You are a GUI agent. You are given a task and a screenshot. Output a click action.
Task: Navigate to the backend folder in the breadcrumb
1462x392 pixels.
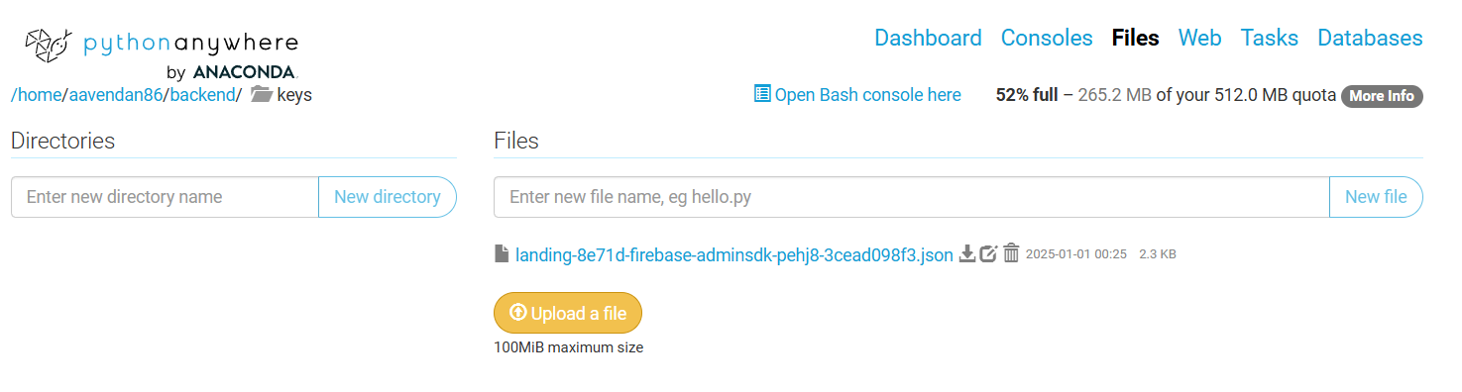tap(202, 95)
